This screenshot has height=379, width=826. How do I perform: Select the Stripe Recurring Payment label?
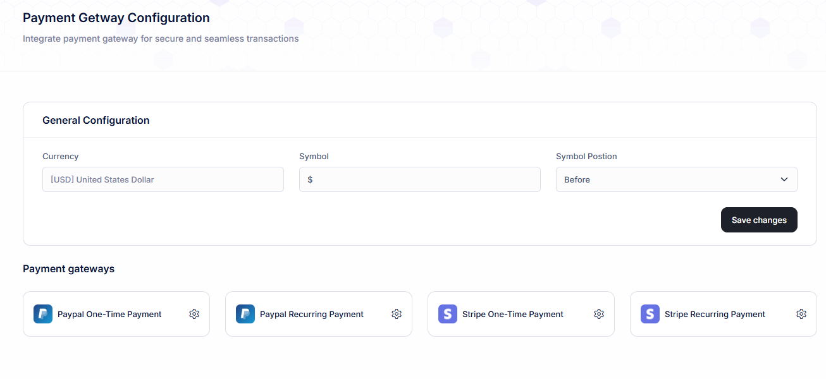tap(715, 314)
